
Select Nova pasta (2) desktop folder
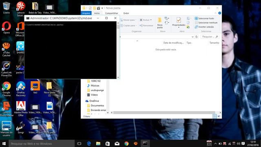pyautogui.click(x=49, y=89)
